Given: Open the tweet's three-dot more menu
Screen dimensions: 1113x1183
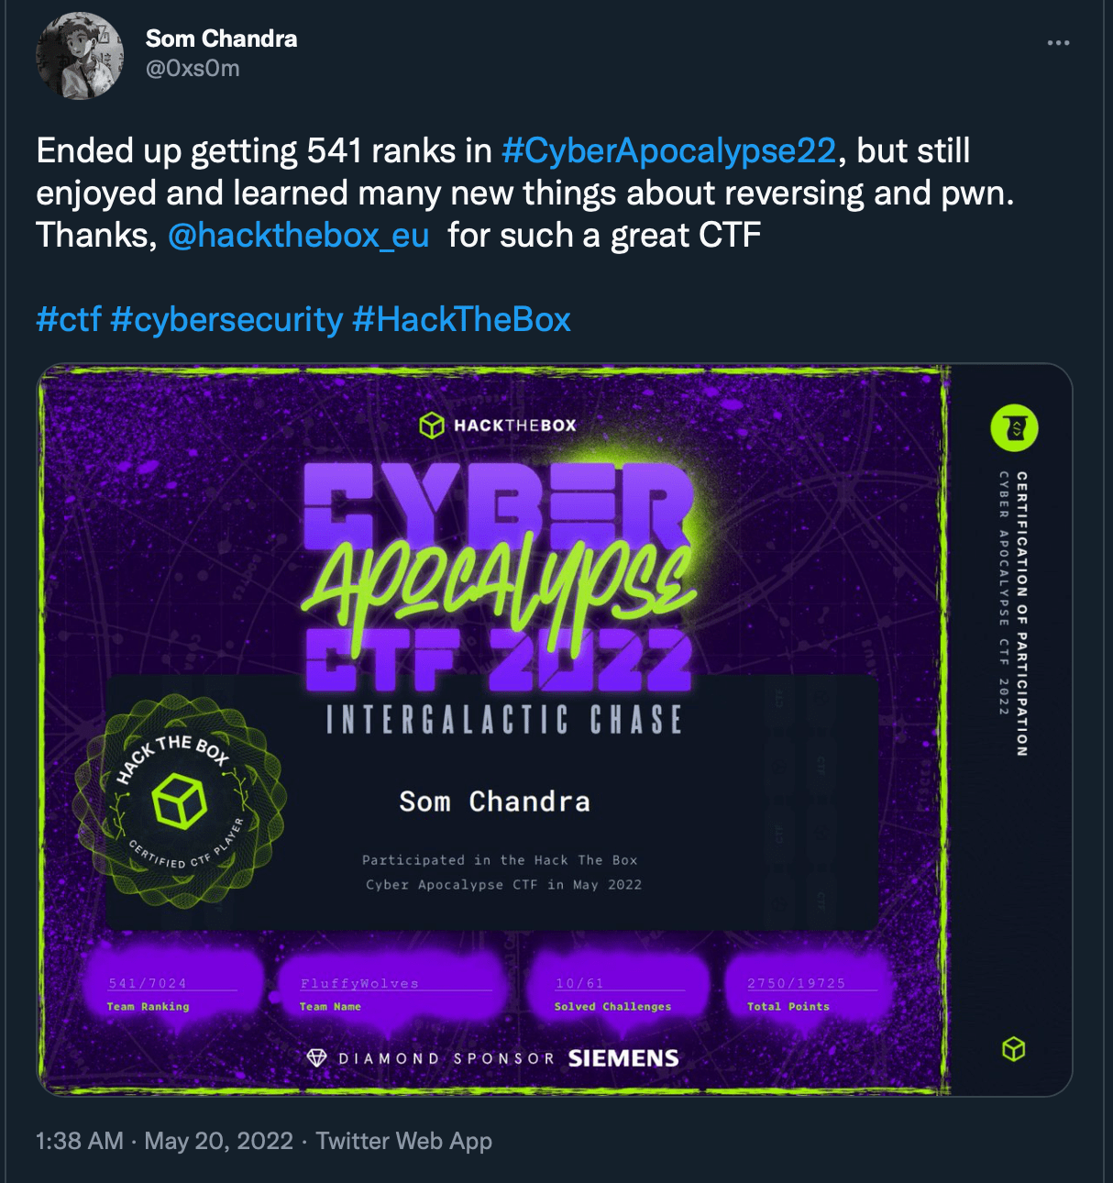Looking at the screenshot, I should pyautogui.click(x=1058, y=43).
